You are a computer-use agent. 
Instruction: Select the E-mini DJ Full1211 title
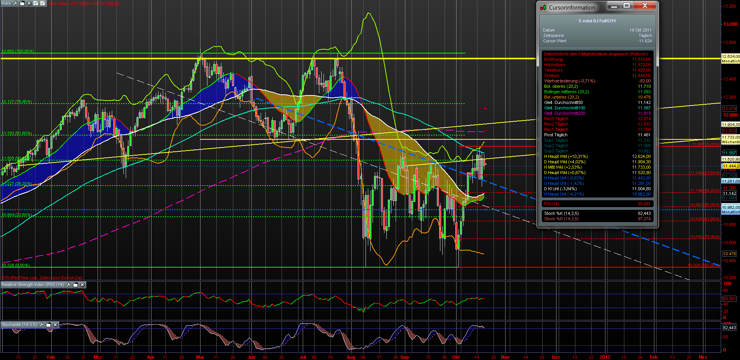pyautogui.click(x=597, y=21)
